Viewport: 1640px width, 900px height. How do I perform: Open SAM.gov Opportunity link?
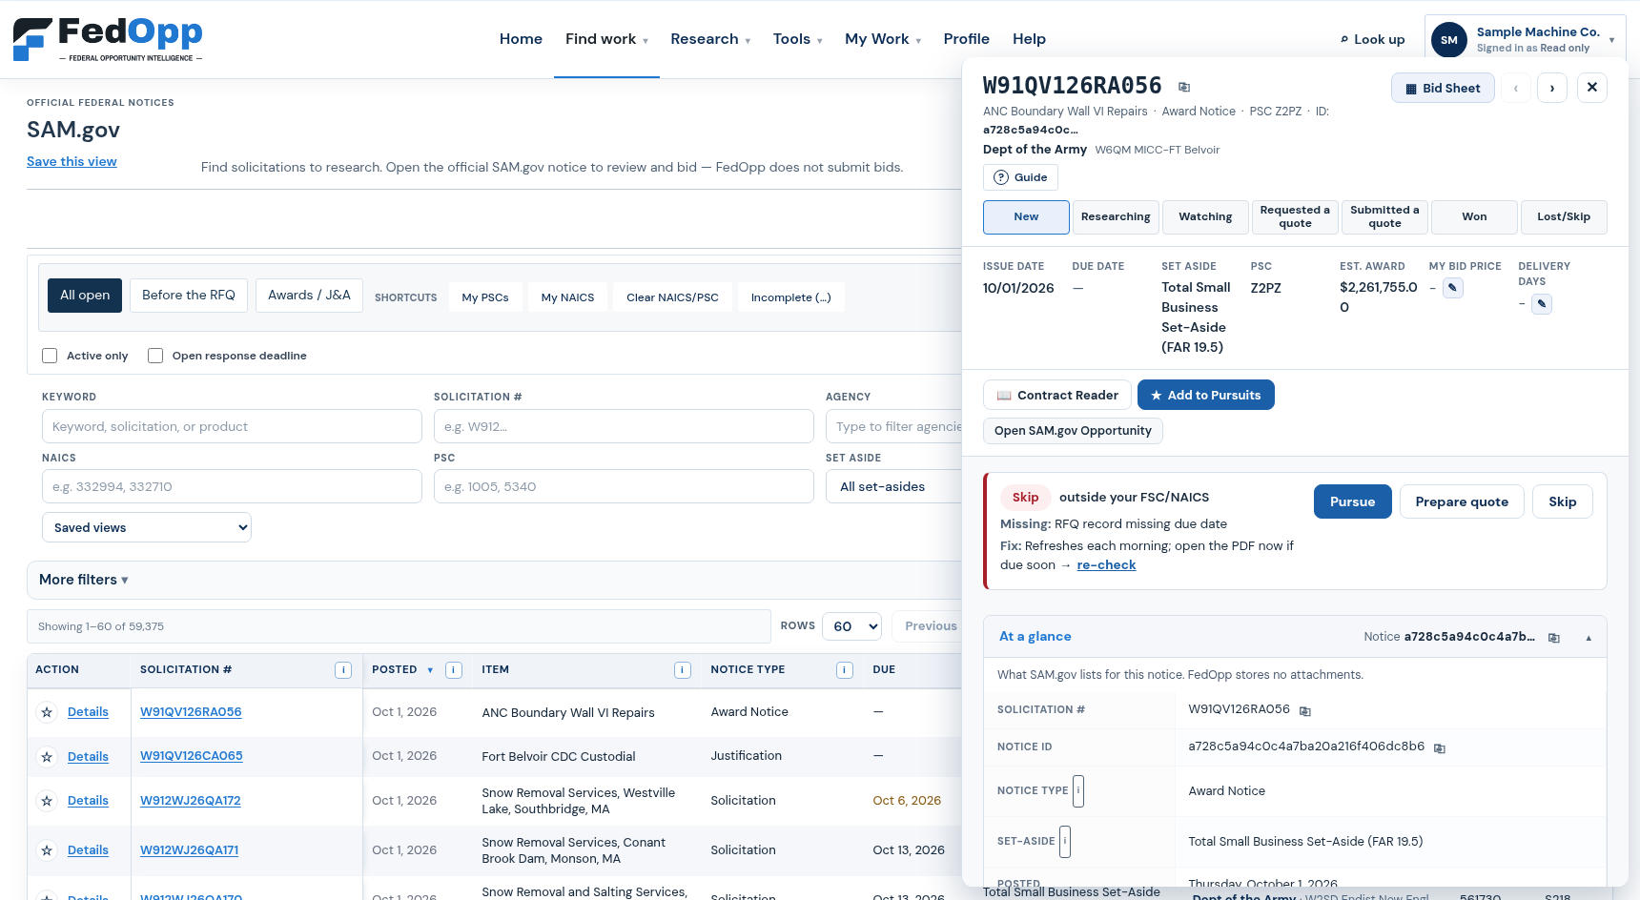point(1073,431)
